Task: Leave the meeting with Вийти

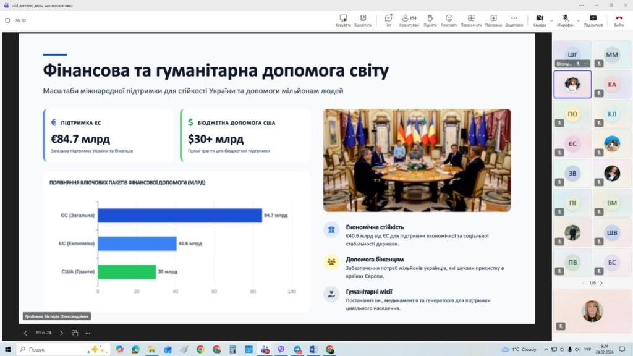Action: [x=619, y=20]
